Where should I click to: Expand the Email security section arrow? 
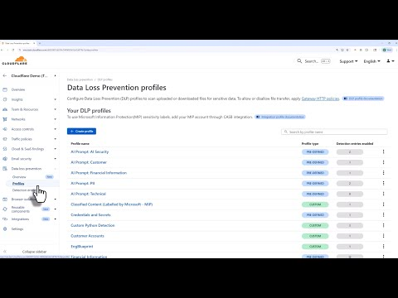click(x=55, y=159)
